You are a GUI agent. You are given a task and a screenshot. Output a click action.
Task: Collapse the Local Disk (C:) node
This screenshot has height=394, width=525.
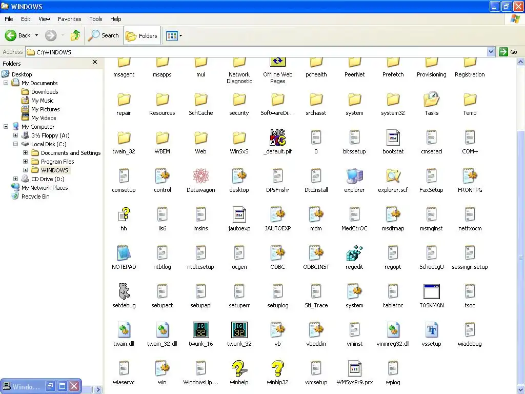(x=15, y=144)
